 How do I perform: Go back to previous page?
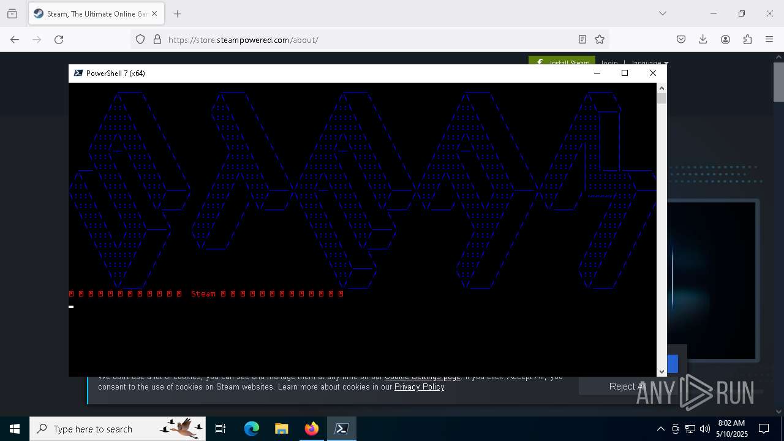coord(15,39)
